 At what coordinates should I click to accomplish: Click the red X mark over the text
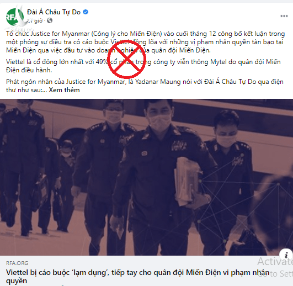tap(126, 59)
